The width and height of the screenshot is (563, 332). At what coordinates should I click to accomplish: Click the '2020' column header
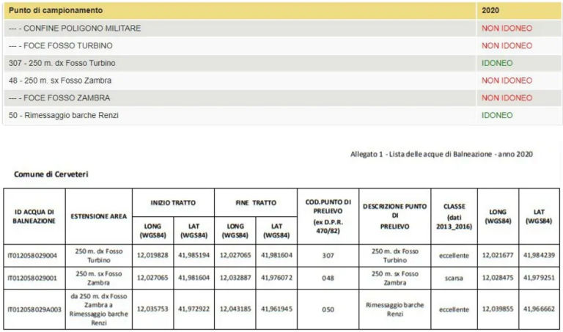tap(490, 11)
